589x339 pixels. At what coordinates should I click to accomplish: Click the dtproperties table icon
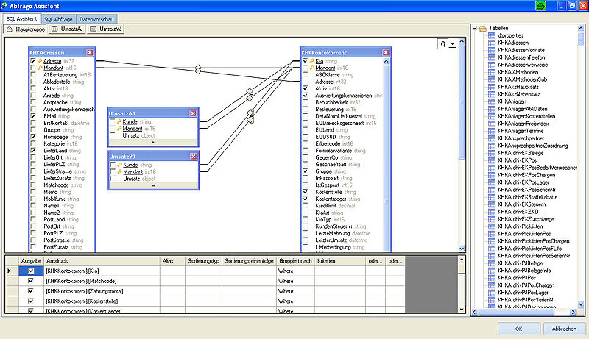click(x=492, y=35)
